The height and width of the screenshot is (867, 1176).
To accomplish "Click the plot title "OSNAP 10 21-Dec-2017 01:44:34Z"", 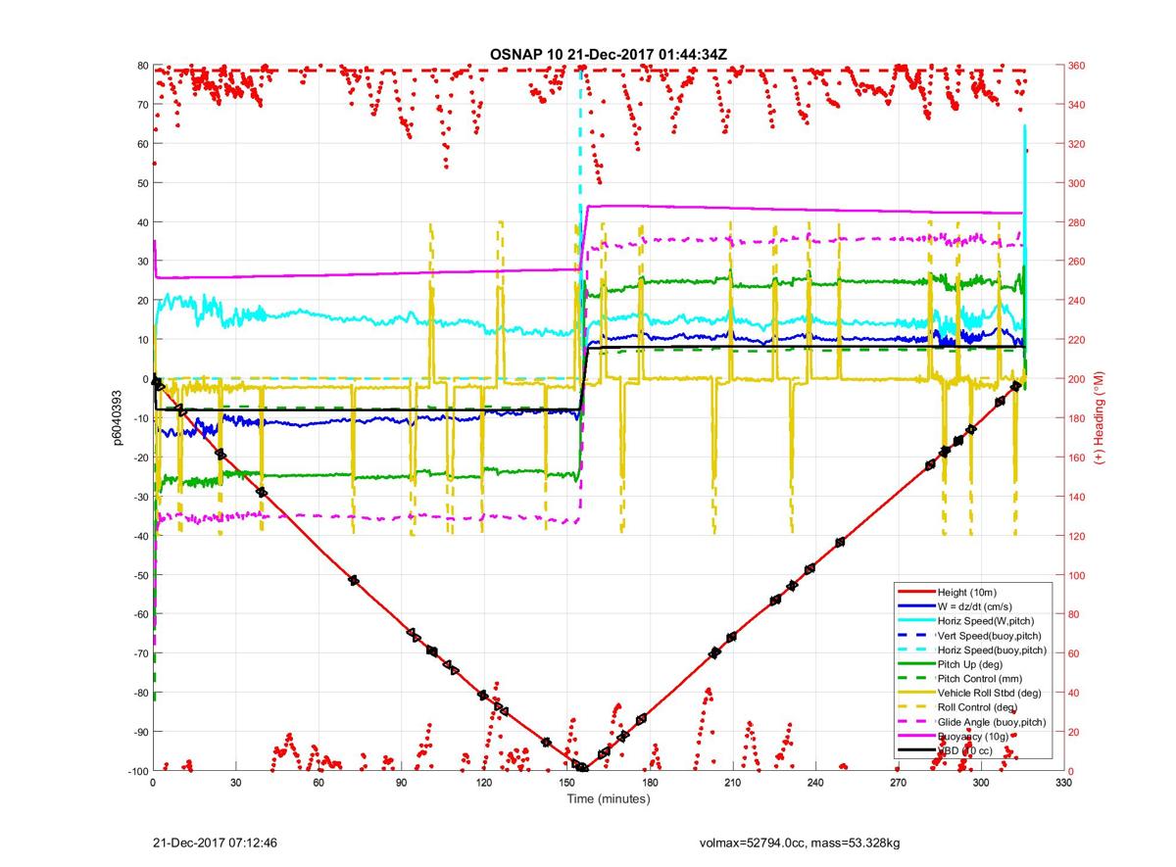I will [609, 54].
